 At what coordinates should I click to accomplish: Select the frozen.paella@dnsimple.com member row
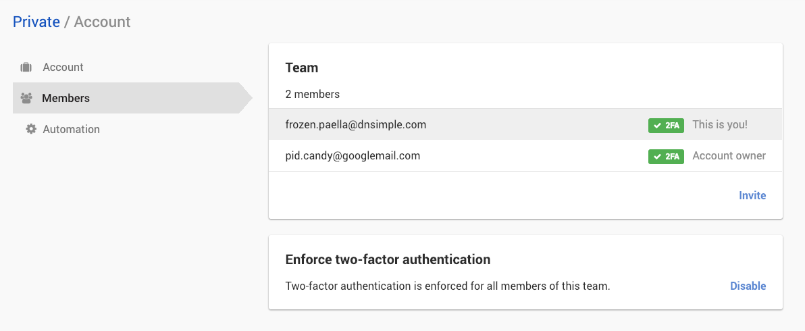click(x=356, y=125)
